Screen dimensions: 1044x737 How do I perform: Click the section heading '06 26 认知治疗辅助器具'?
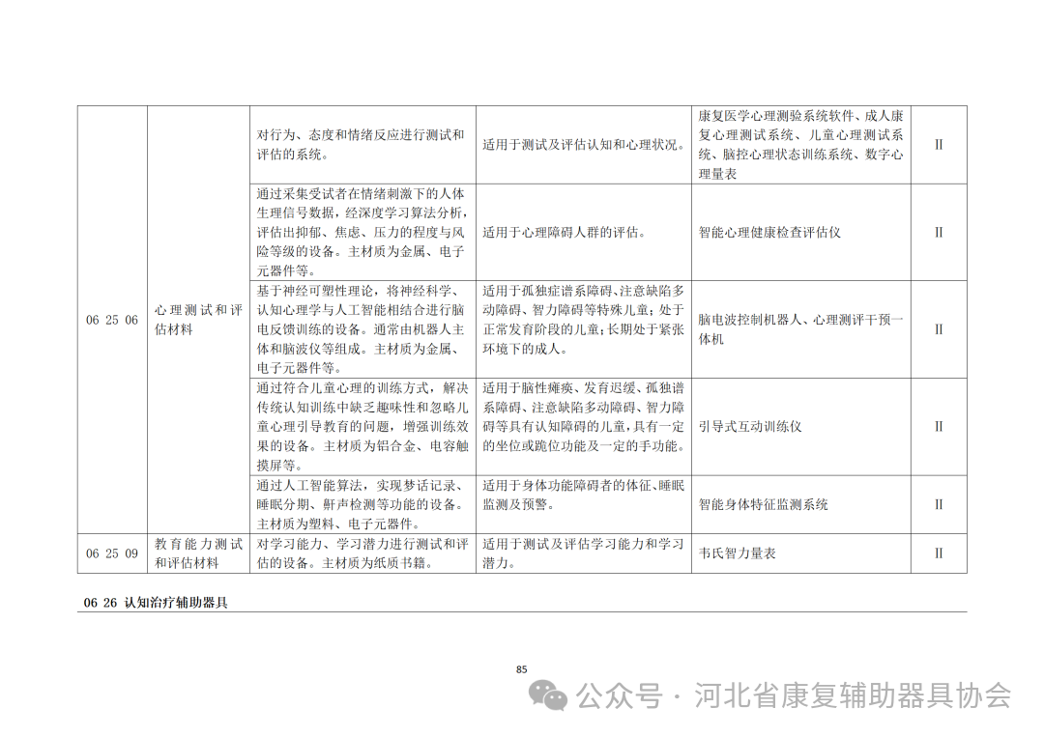click(x=156, y=604)
